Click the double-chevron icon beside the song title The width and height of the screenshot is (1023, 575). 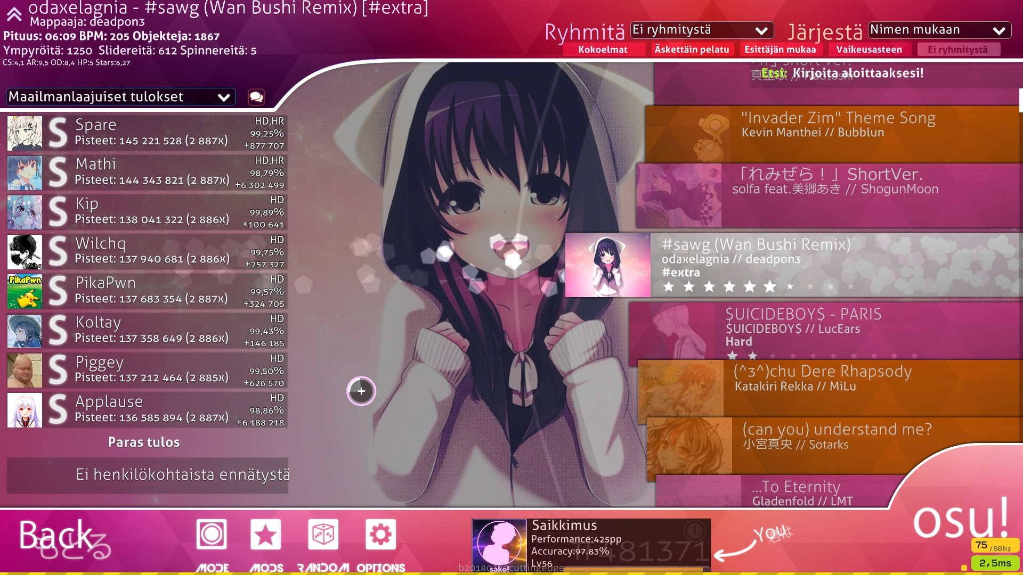click(14, 14)
